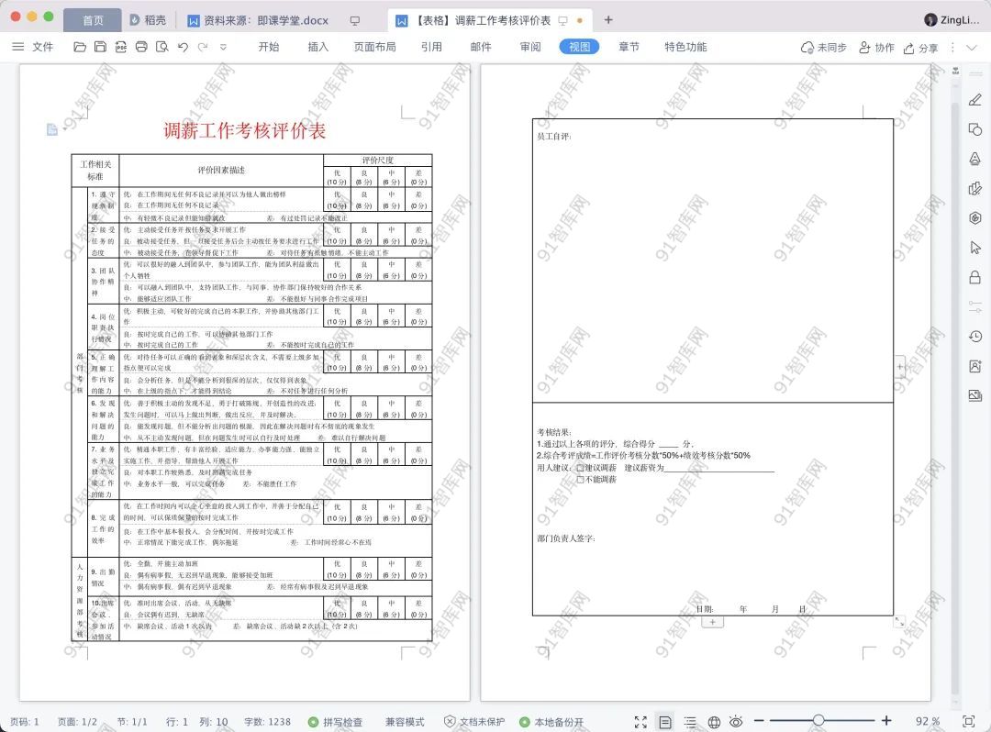Click the zoom slider handle
Viewport: 991px width, 732px height.
pyautogui.click(x=818, y=721)
